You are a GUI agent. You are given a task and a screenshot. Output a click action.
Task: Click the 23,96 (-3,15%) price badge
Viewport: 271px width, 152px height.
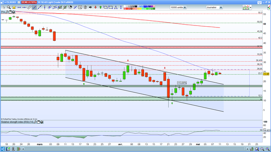pyautogui.click(x=29, y=2)
